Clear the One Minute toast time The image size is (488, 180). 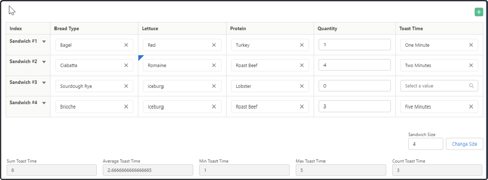pyautogui.click(x=471, y=45)
